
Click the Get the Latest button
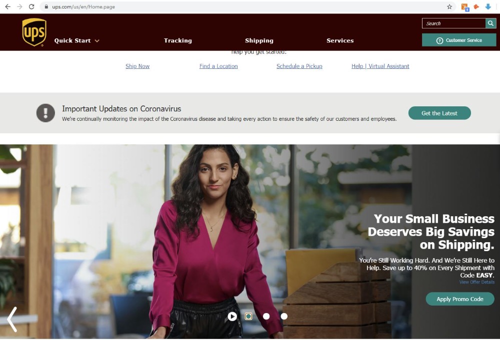tap(439, 113)
